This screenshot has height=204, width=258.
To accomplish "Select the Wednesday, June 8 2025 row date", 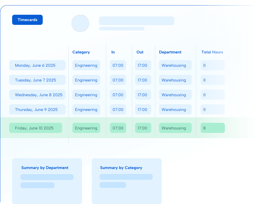I will point(37,94).
